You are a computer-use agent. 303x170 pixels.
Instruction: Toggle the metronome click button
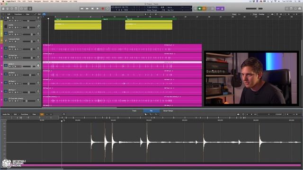coord(222,8)
